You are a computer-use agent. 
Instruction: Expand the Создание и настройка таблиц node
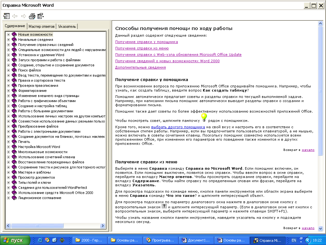tap(8, 106)
